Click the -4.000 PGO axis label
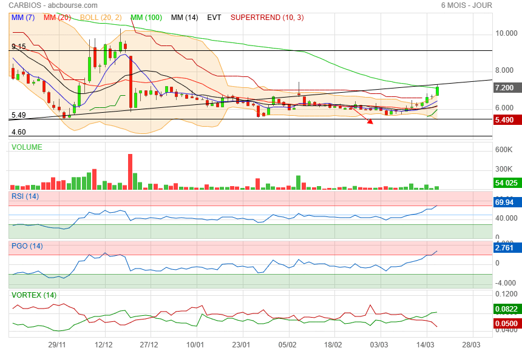This screenshot has height=351, width=522. pos(506,283)
